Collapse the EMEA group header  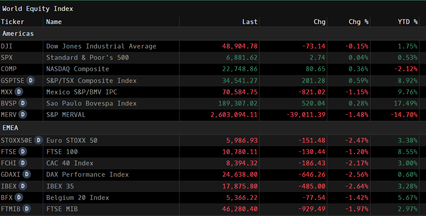[x=213, y=128]
